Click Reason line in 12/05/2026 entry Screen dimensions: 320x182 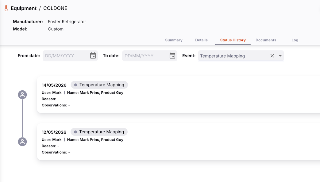pos(50,146)
